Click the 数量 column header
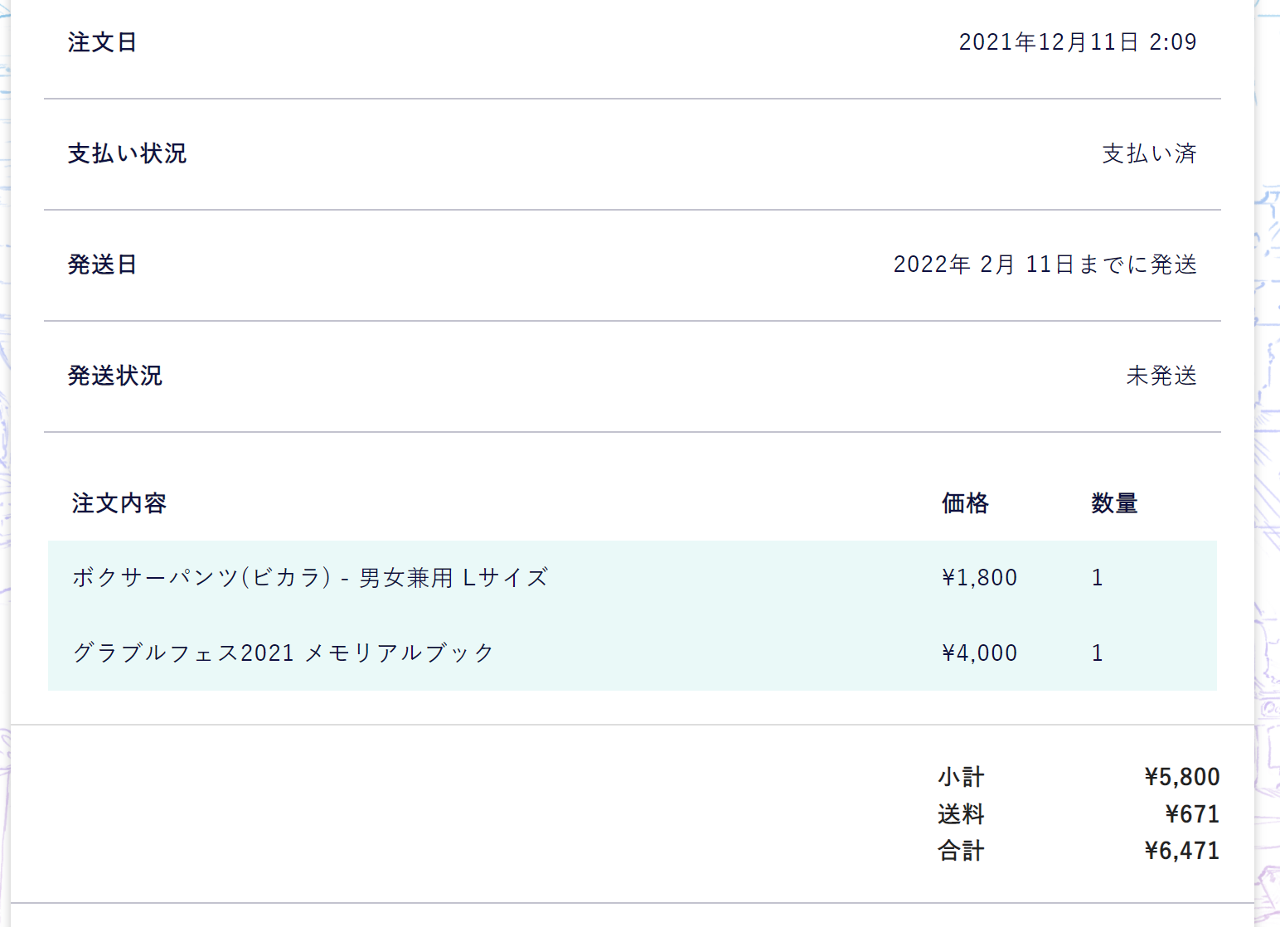Viewport: 1280px width, 927px height. click(x=1114, y=503)
